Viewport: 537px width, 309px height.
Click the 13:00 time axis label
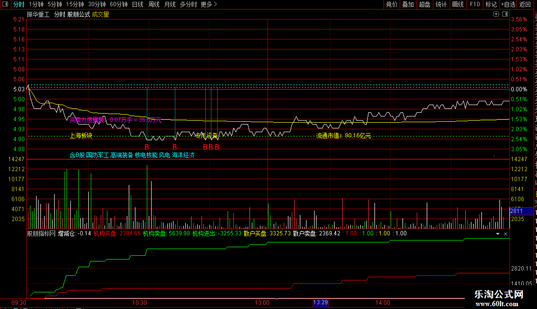click(262, 303)
